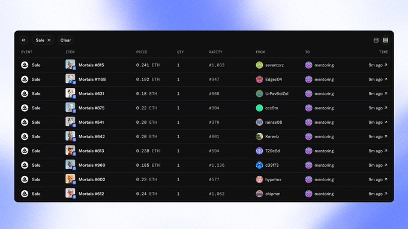Viewport: 408px width, 229px height.
Task: Click Sale event icon for Mortals #815
Action: pos(25,65)
